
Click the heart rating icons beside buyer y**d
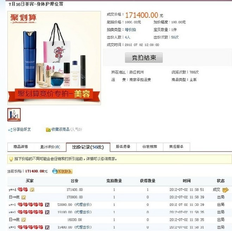(x=23, y=189)
